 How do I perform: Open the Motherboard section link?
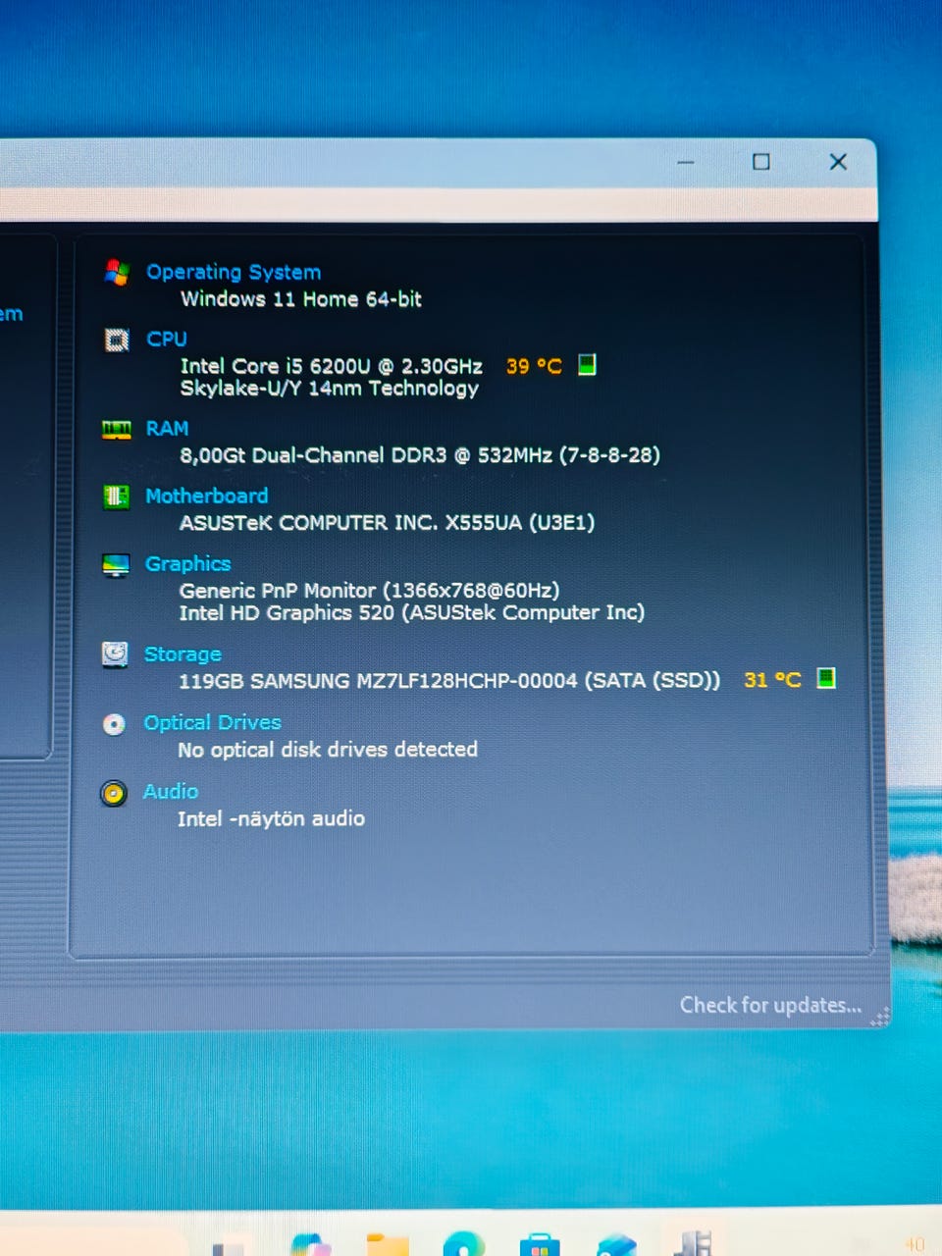tap(206, 496)
